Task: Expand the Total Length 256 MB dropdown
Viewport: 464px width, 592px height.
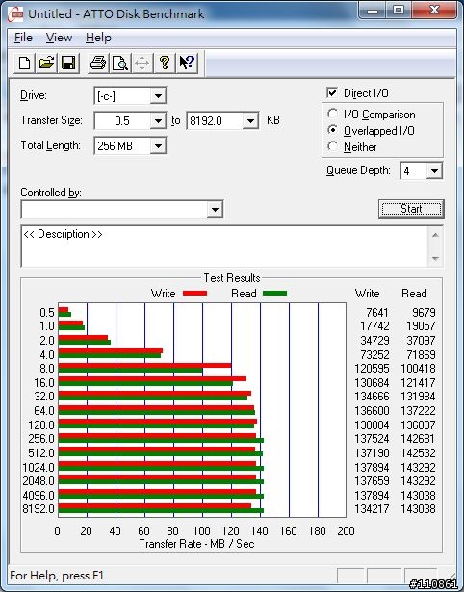Action: click(158, 145)
